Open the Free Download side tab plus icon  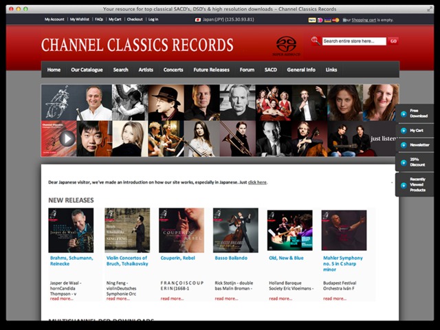pos(404,113)
